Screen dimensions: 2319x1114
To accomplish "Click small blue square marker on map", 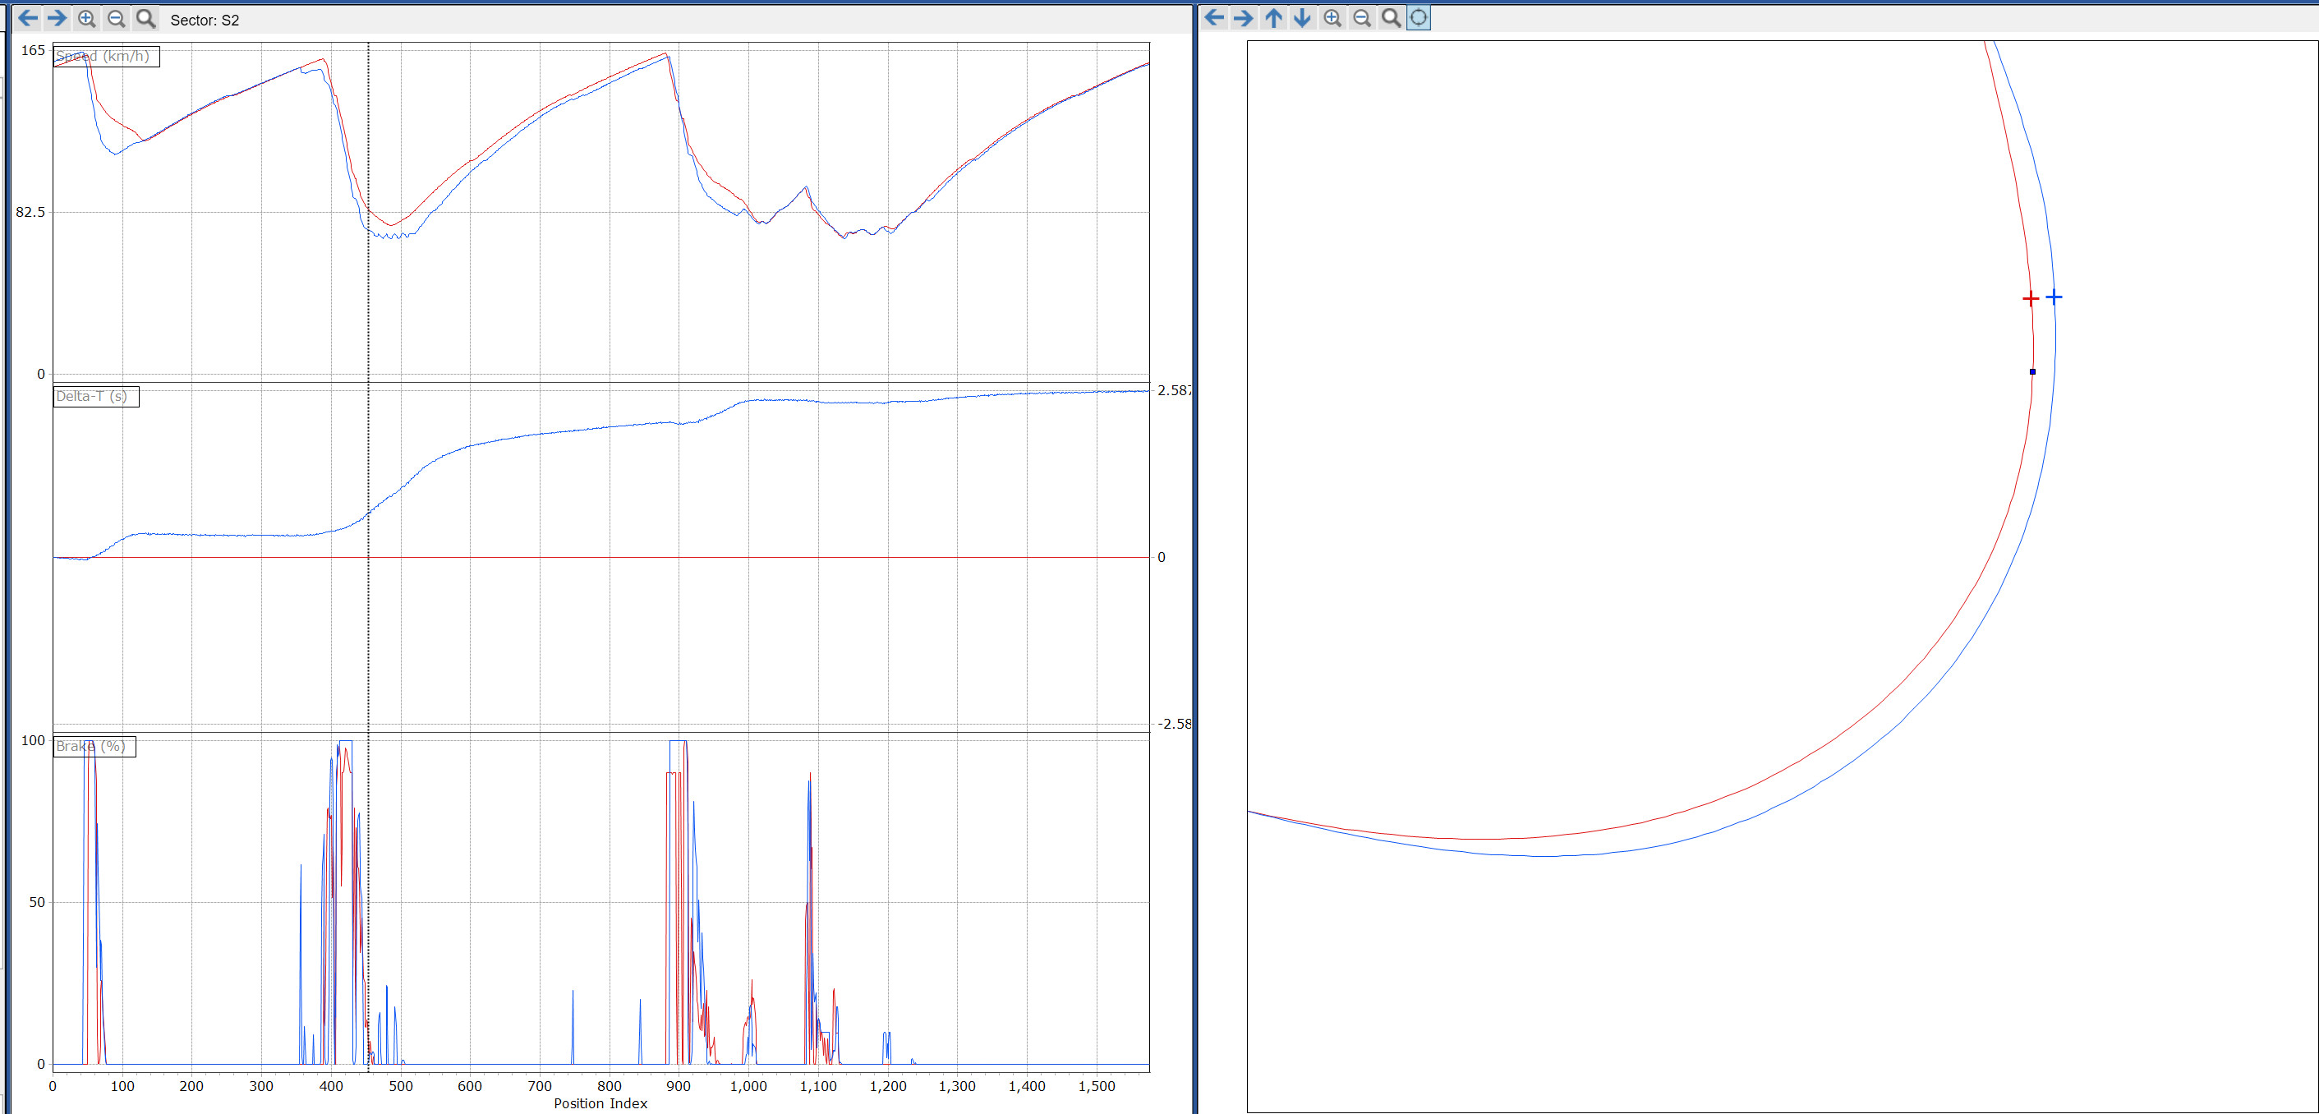I will [2031, 372].
